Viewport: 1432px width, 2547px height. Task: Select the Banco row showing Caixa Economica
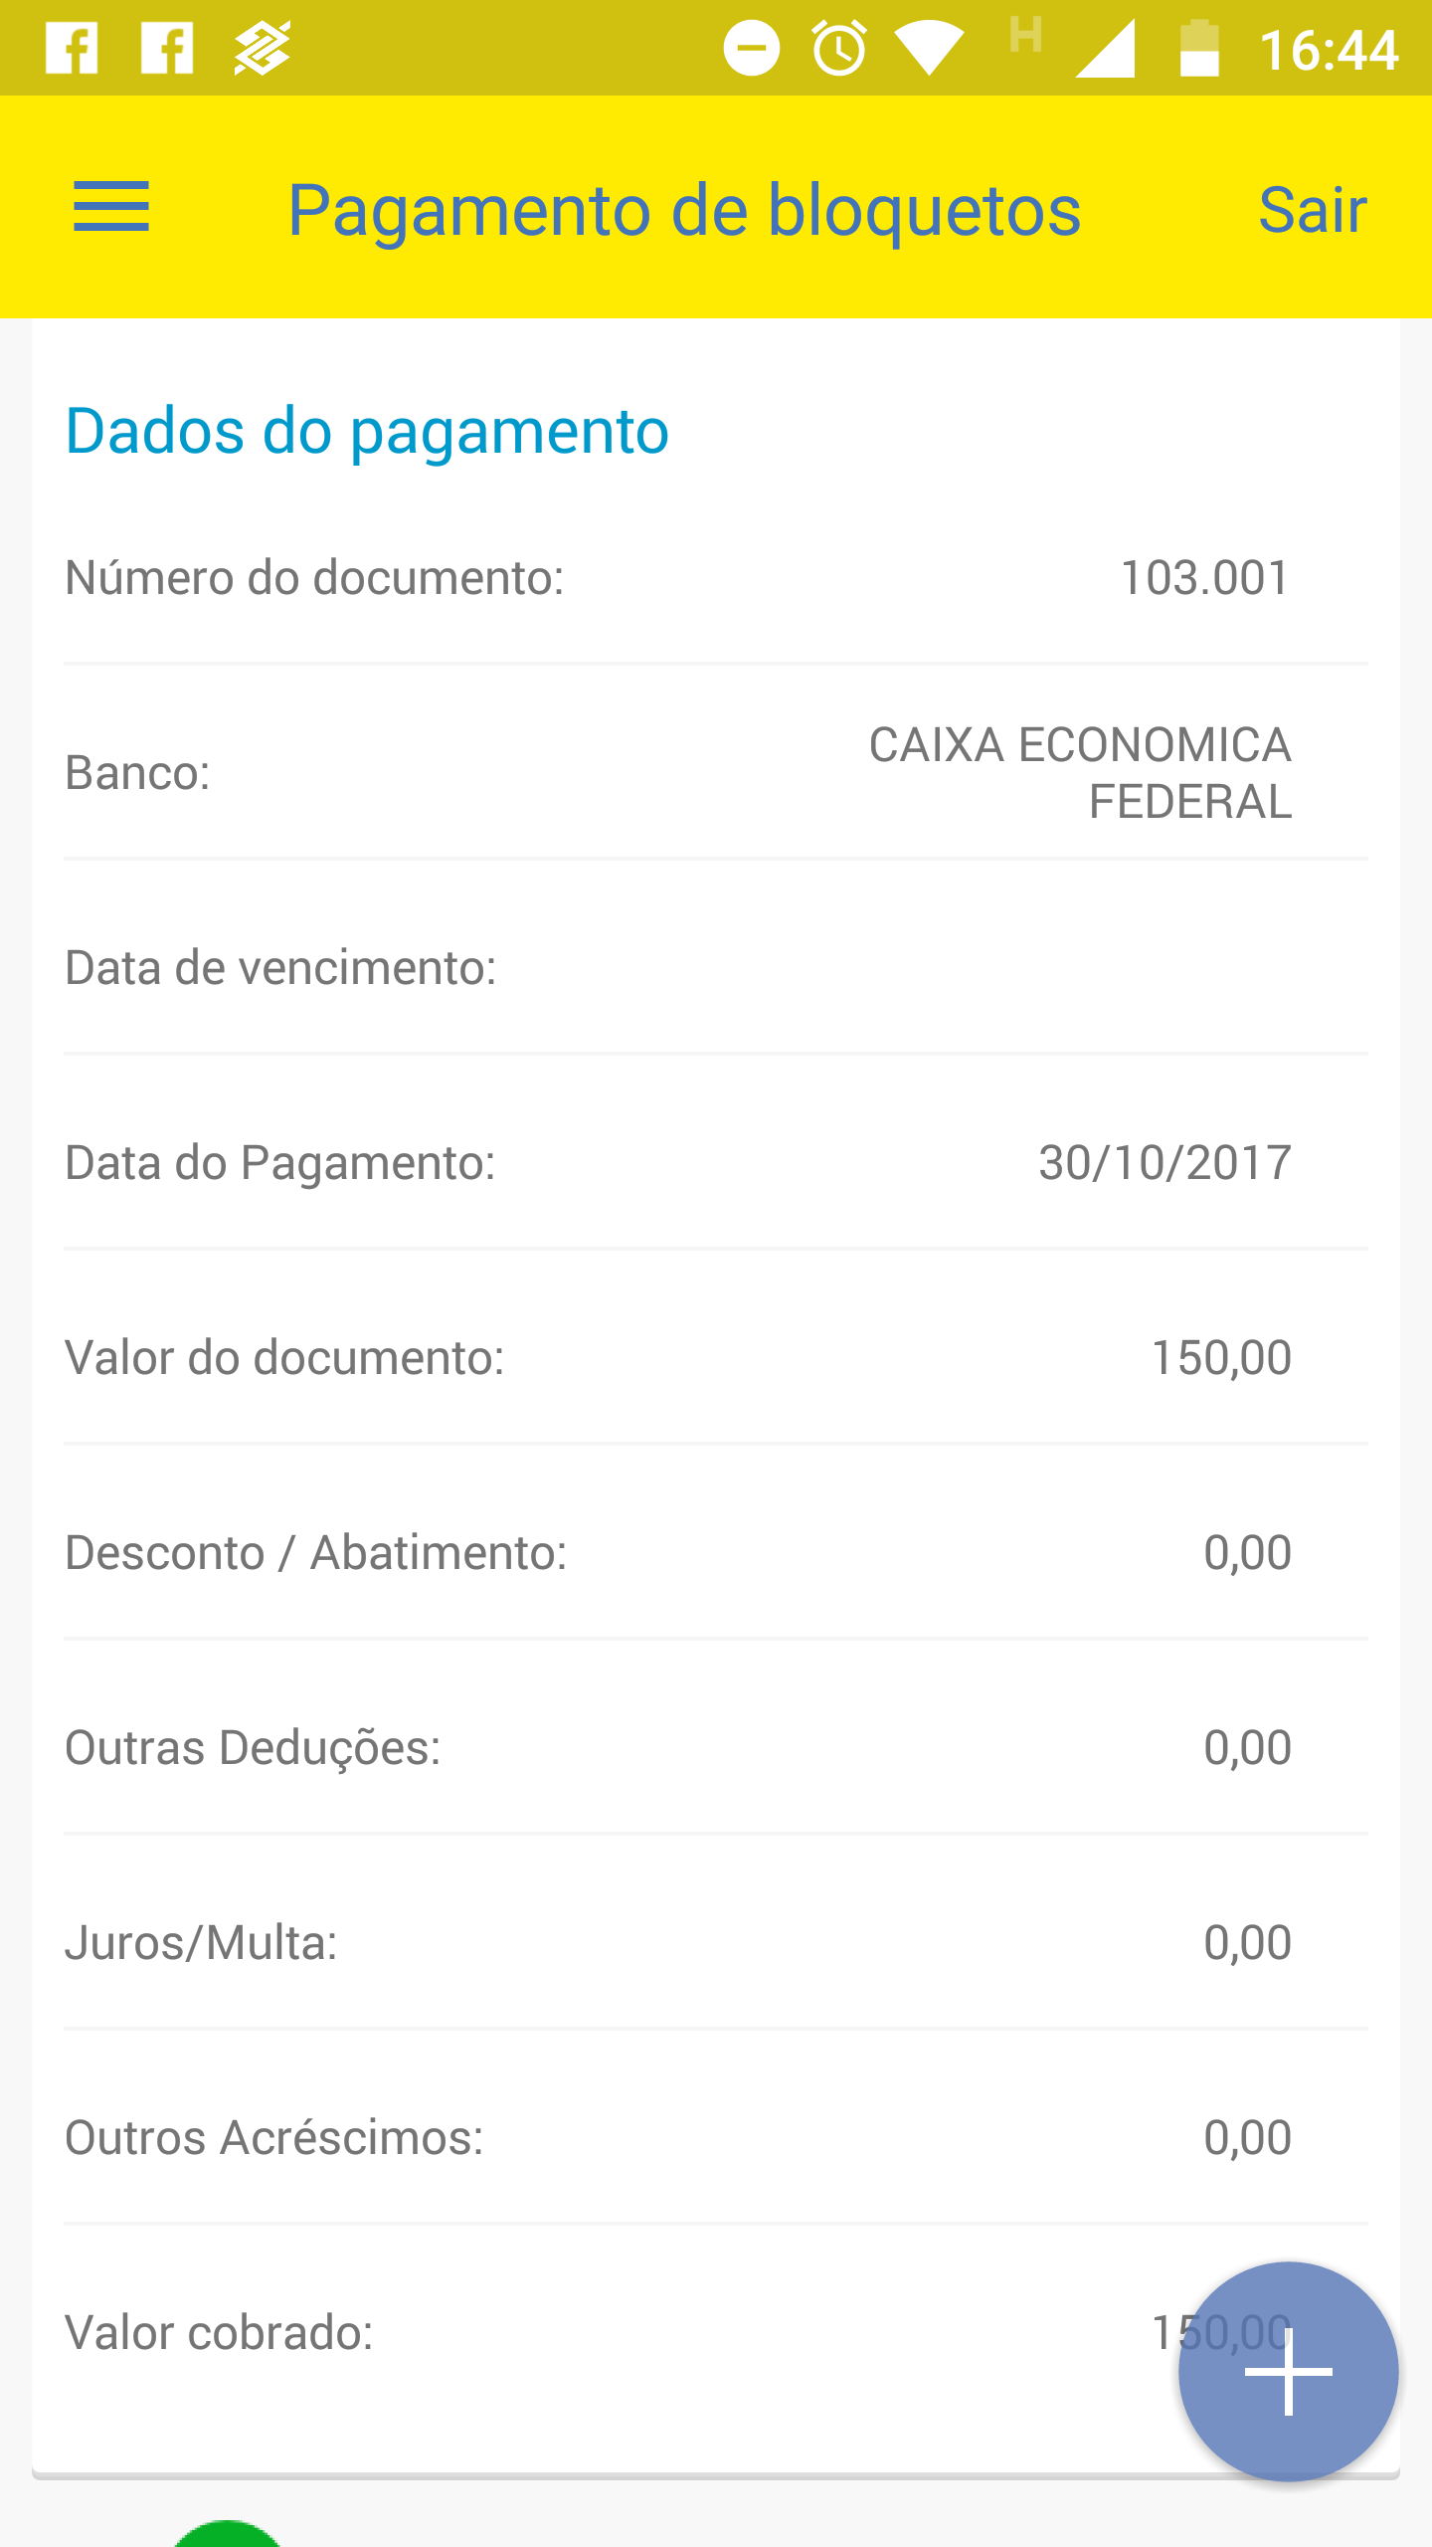[716, 773]
